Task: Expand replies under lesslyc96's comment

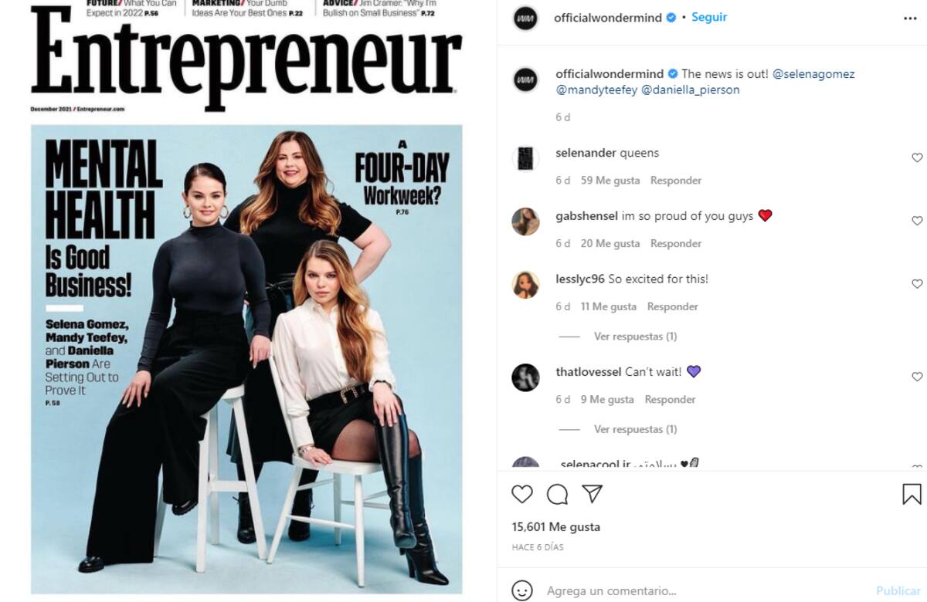Action: click(635, 337)
